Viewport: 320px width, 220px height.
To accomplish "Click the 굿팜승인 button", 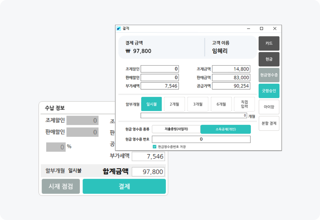I will click(x=269, y=91).
